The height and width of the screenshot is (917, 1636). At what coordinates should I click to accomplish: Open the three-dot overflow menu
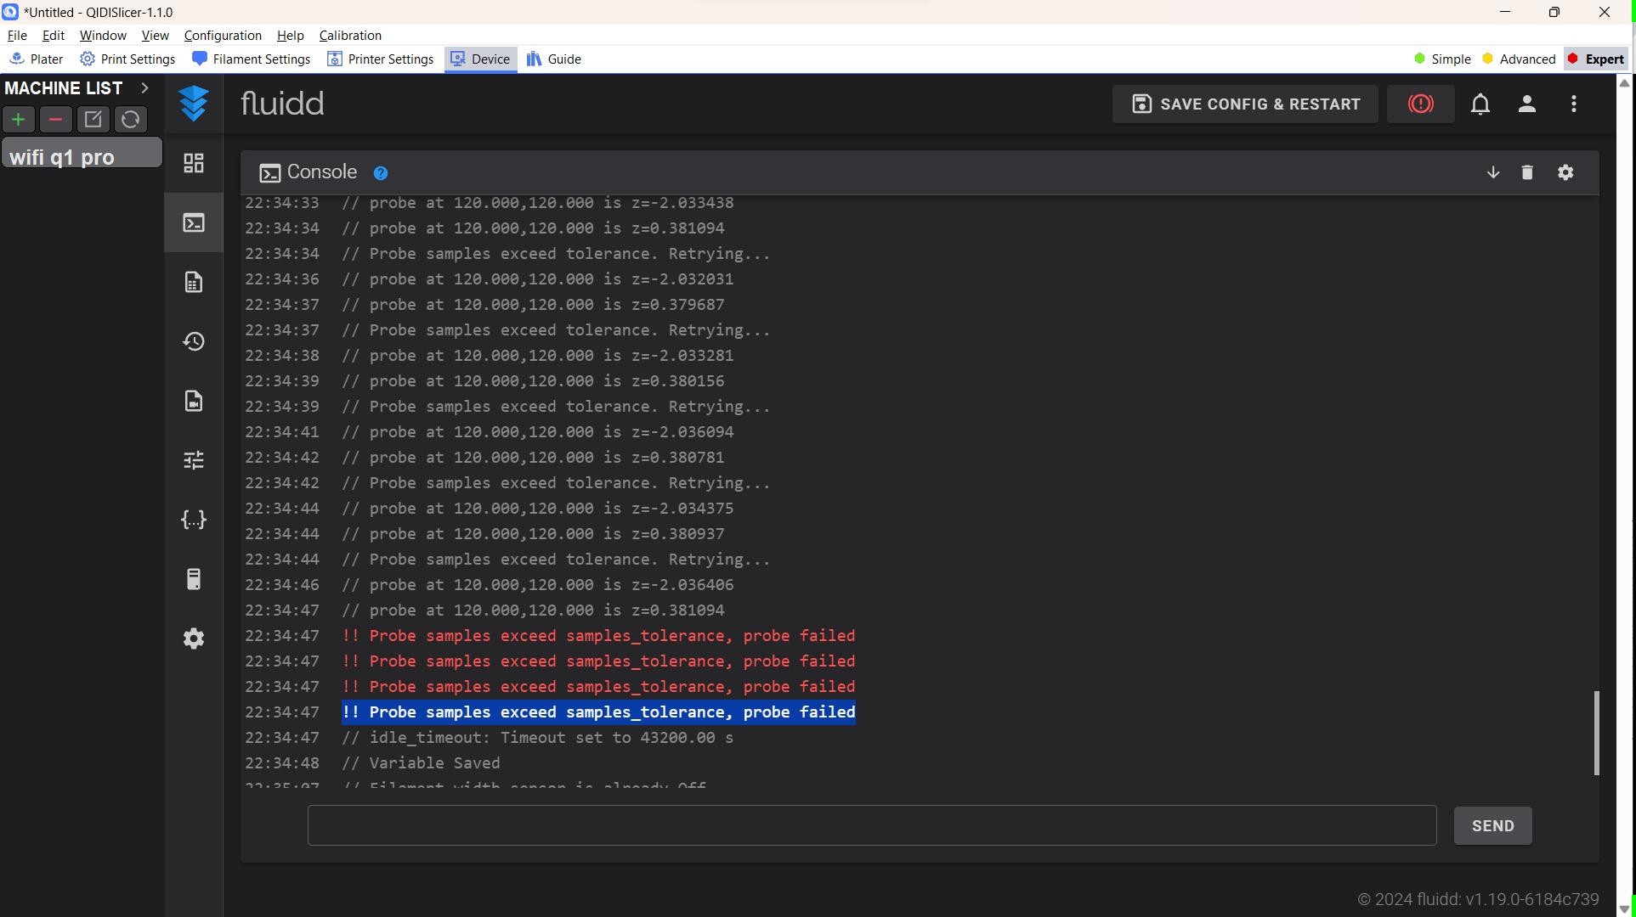[x=1574, y=104]
